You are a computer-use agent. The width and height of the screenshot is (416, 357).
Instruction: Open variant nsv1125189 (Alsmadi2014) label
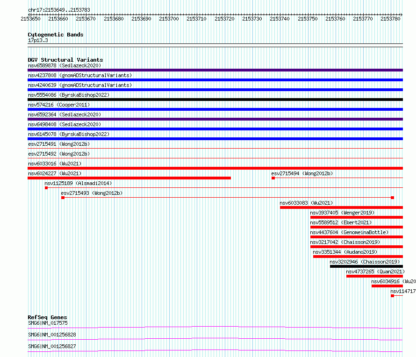pos(78,183)
